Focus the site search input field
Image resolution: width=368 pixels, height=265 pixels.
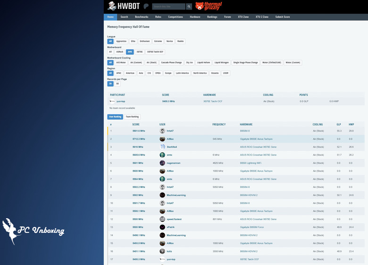point(169,7)
